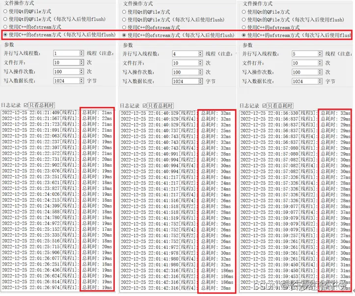355x296 pixels.
Task: Select log row 22:01:24:026 线程1
Action: [57, 194]
